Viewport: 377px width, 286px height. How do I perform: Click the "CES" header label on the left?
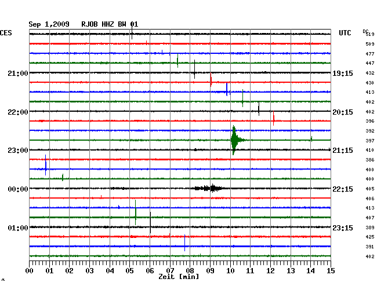(6, 33)
